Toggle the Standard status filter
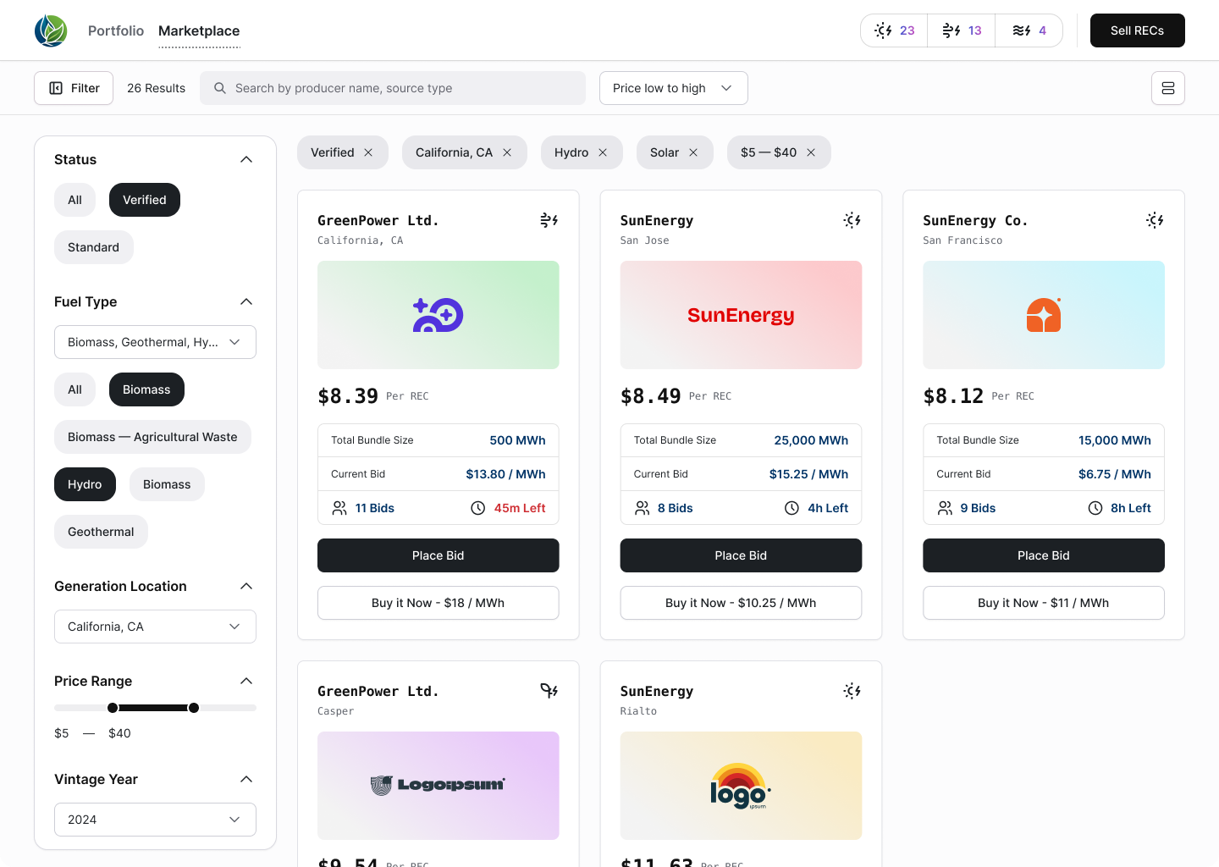The height and width of the screenshot is (867, 1219). [x=93, y=247]
